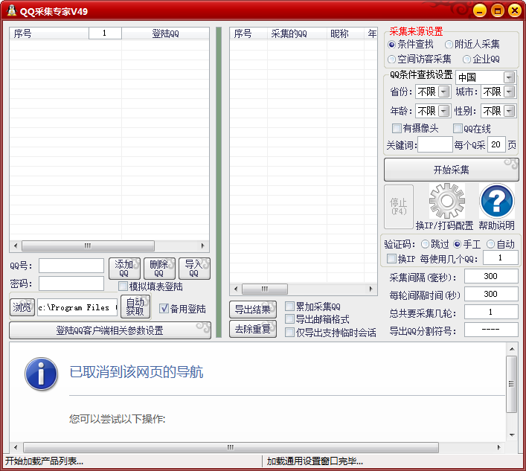The height and width of the screenshot is (471, 526).
Task: Click the 添加QQ button
Action: pos(124,269)
